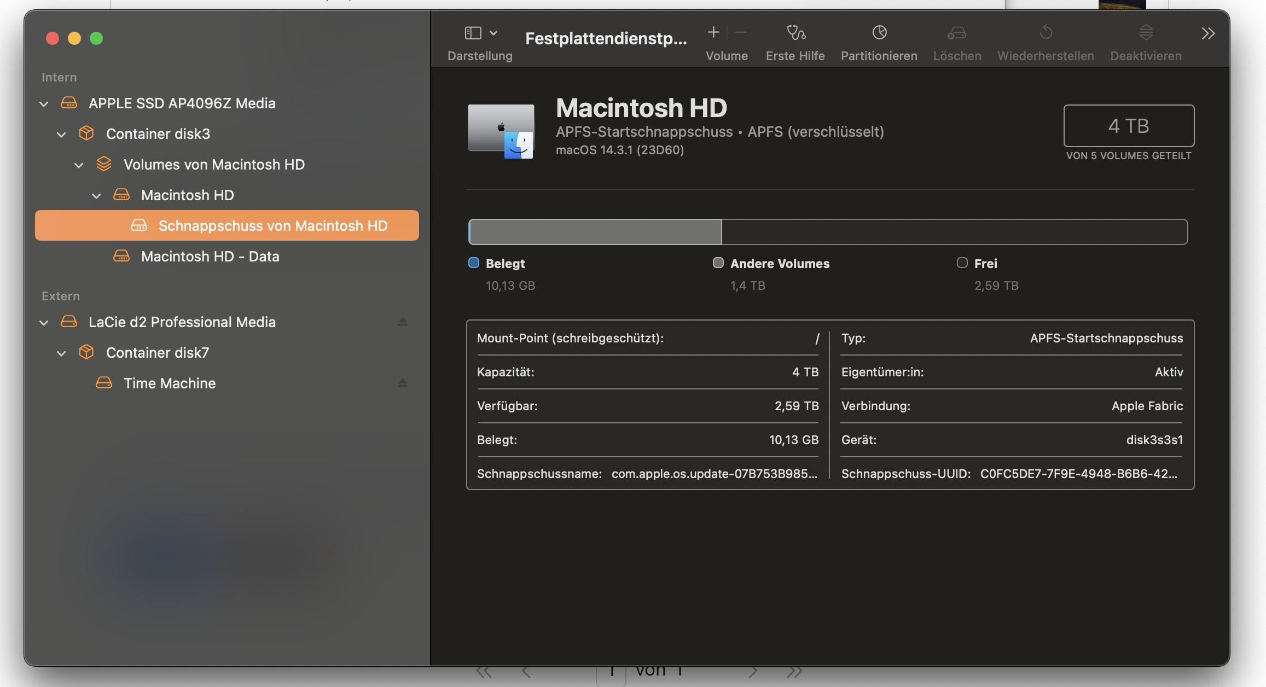Click the 4 TB capacity box

pos(1128,126)
